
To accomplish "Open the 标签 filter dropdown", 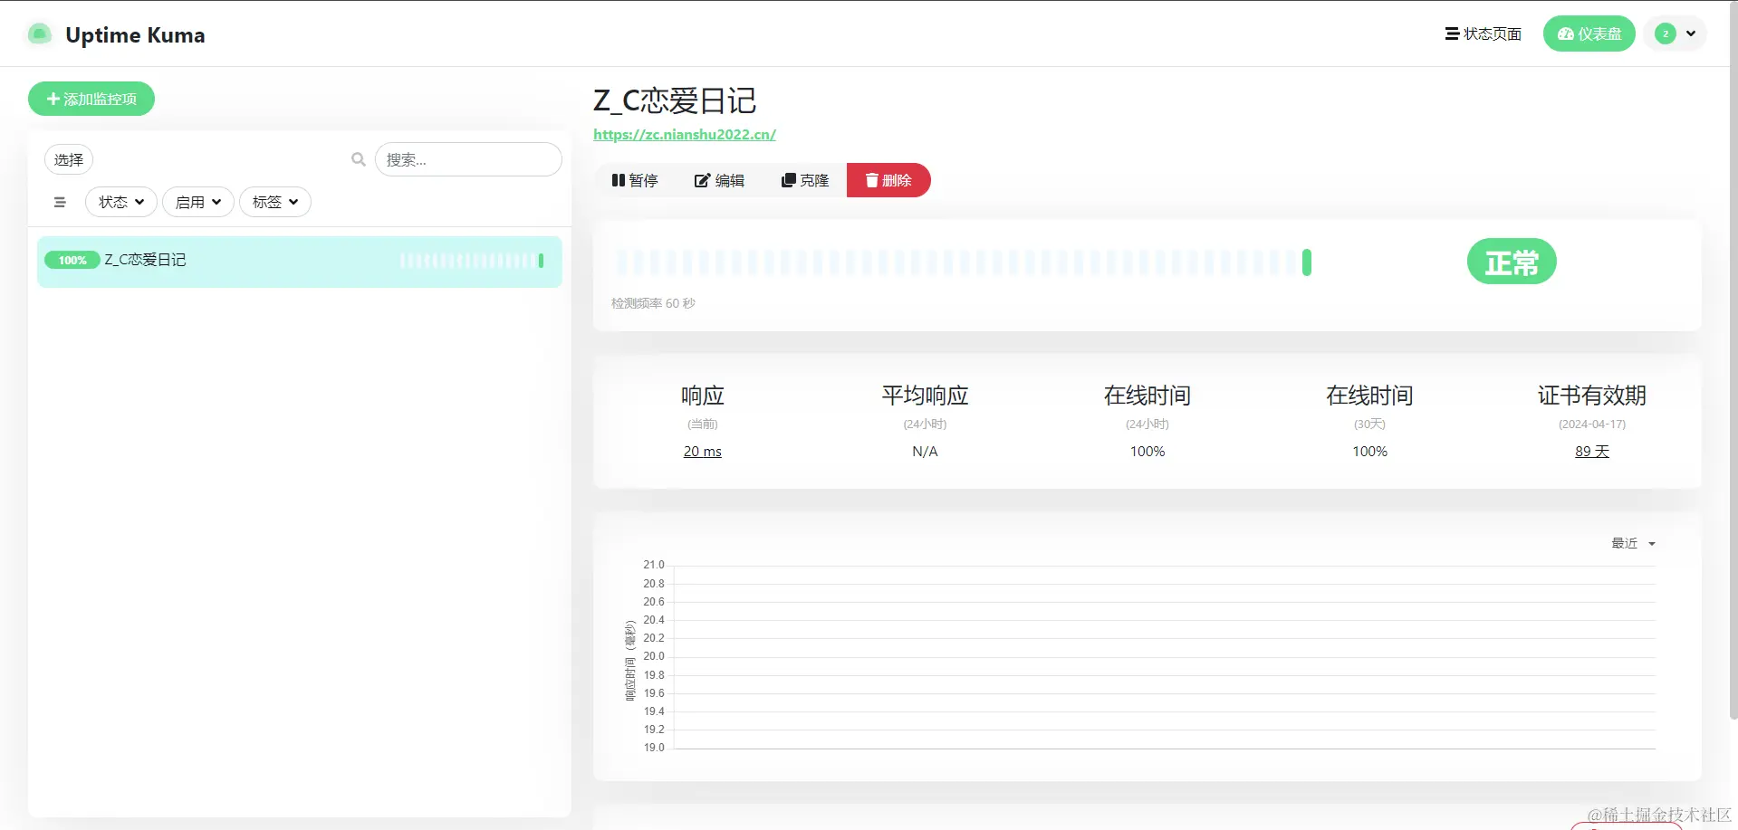I will (x=274, y=202).
